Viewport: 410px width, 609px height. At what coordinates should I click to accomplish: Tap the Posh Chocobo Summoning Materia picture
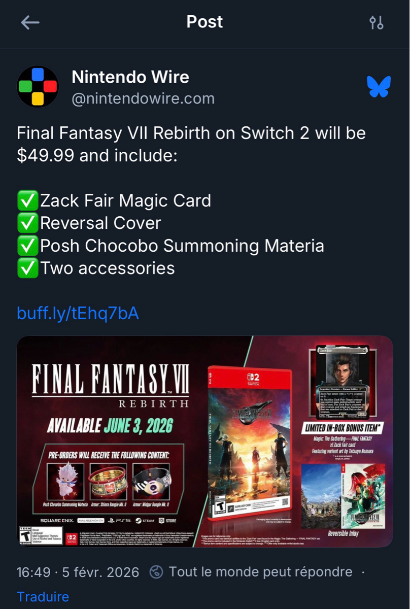pyautogui.click(x=65, y=481)
